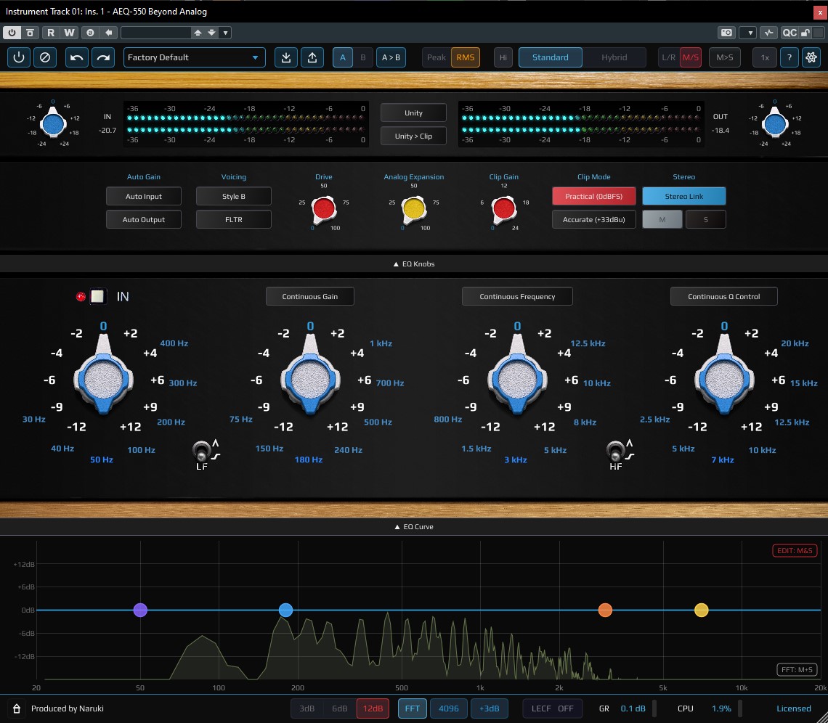Open plugin settings via the gear icon

[811, 57]
